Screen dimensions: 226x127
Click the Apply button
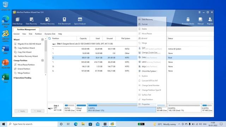coord(21,111)
